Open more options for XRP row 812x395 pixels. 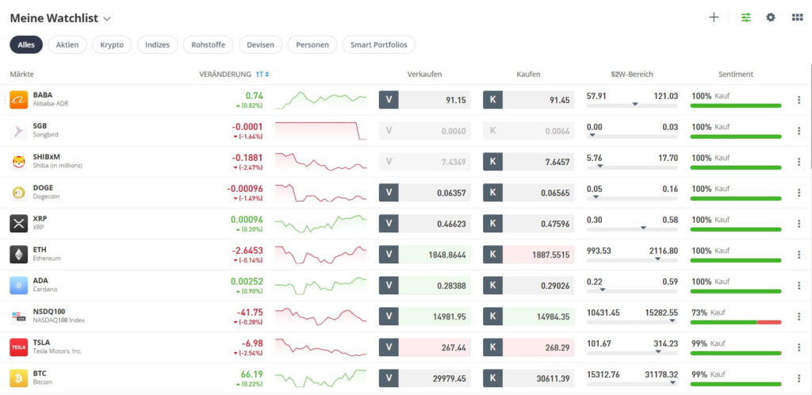[799, 224]
